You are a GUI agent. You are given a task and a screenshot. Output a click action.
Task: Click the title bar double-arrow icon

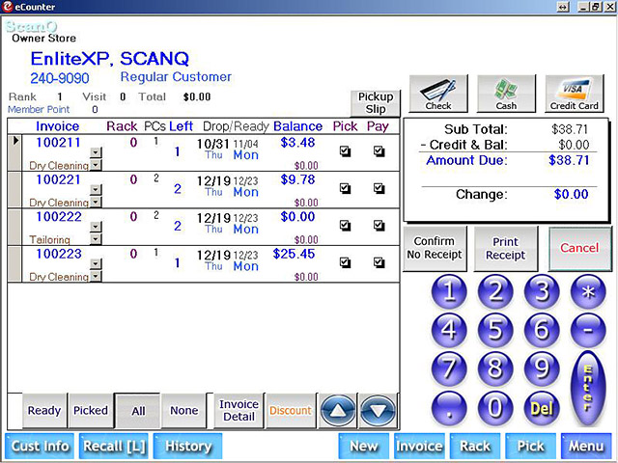[x=563, y=7]
